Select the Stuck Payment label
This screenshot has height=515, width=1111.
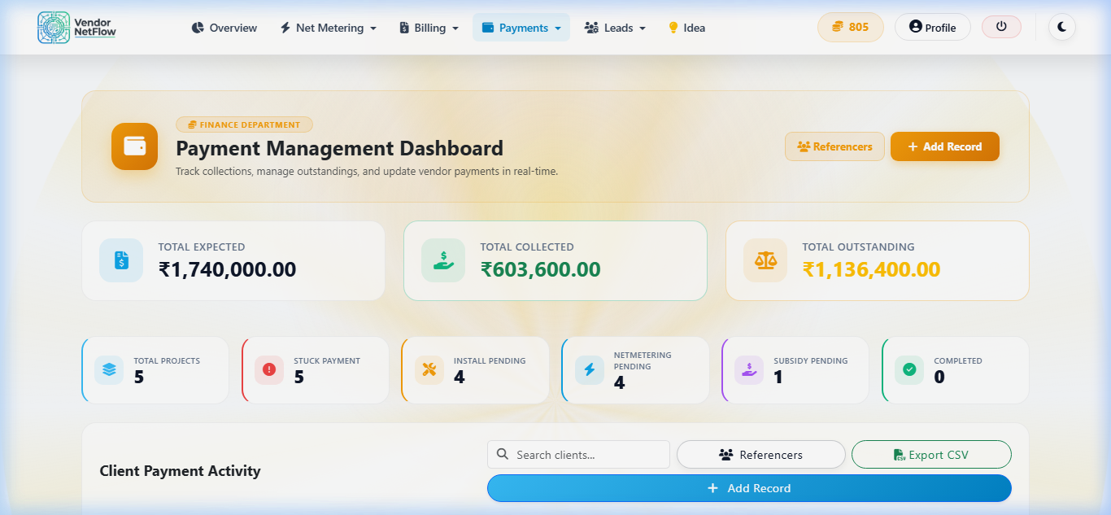(x=327, y=360)
